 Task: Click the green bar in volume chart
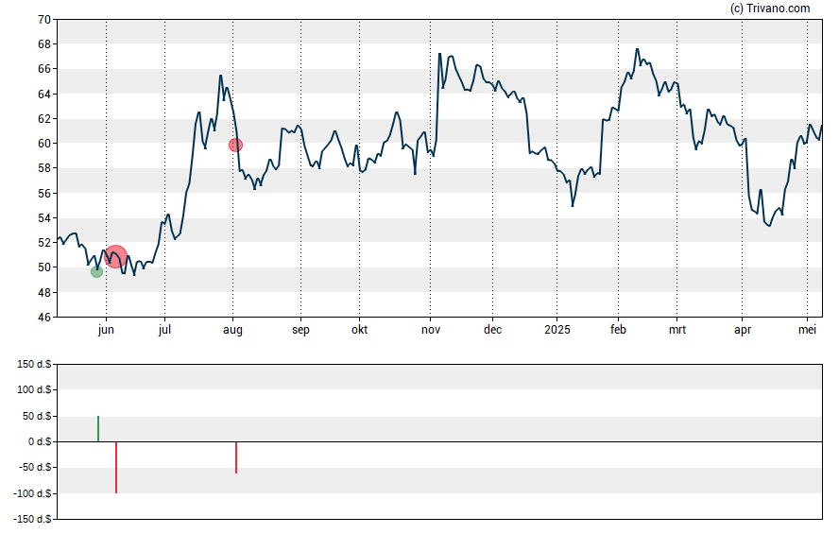(98, 428)
